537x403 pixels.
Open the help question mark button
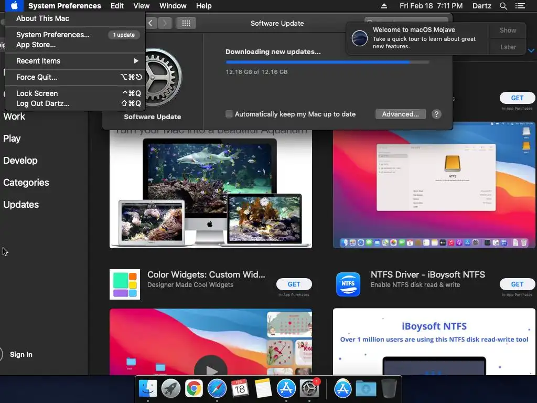[x=436, y=114]
